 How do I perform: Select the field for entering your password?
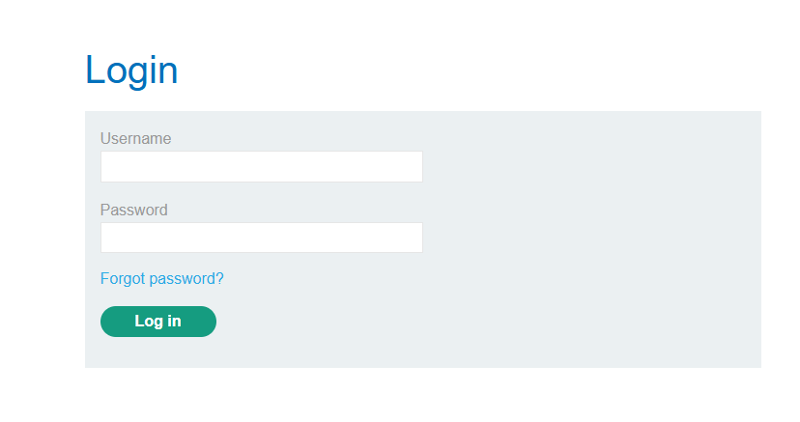pos(261,238)
